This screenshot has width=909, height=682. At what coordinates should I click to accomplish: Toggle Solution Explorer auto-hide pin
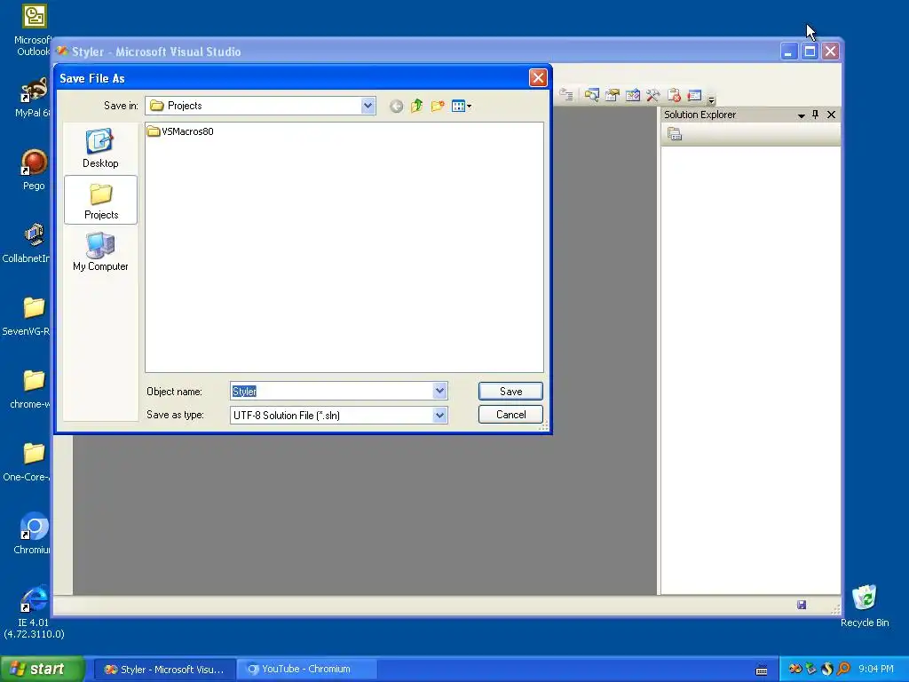pos(815,115)
